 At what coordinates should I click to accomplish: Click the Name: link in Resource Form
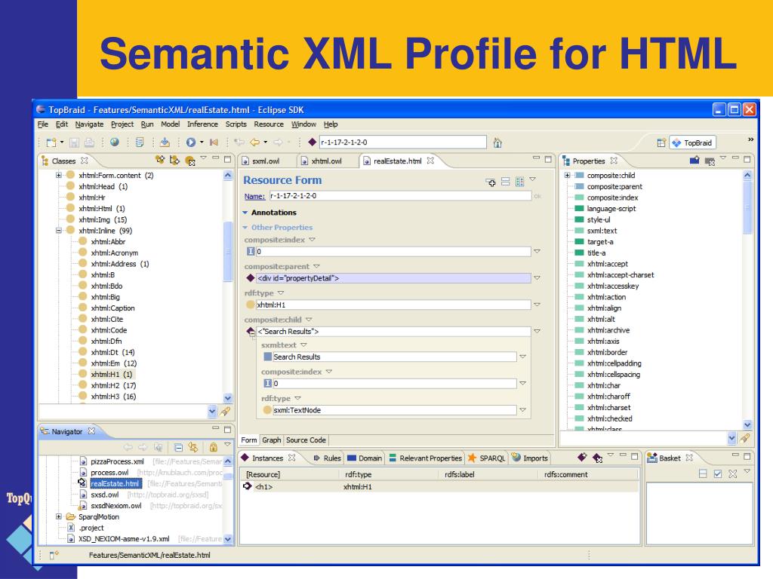(254, 196)
